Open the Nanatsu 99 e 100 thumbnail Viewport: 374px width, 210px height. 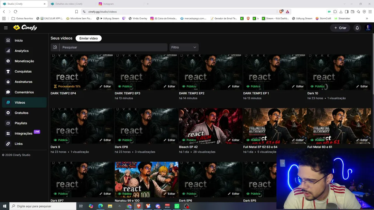[146, 180]
